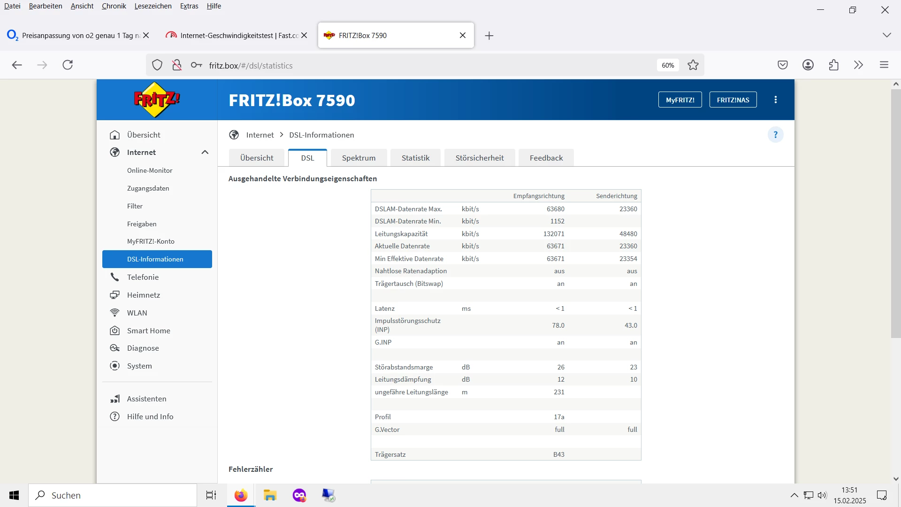Open the list all tabs dropdown arrow
This screenshot has width=901, height=507.
pos(886,35)
